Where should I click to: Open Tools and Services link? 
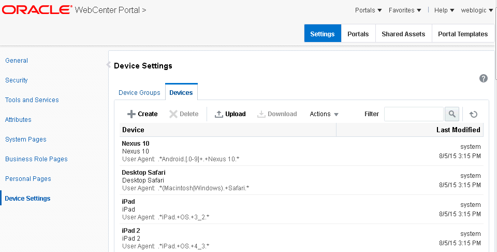click(x=32, y=100)
